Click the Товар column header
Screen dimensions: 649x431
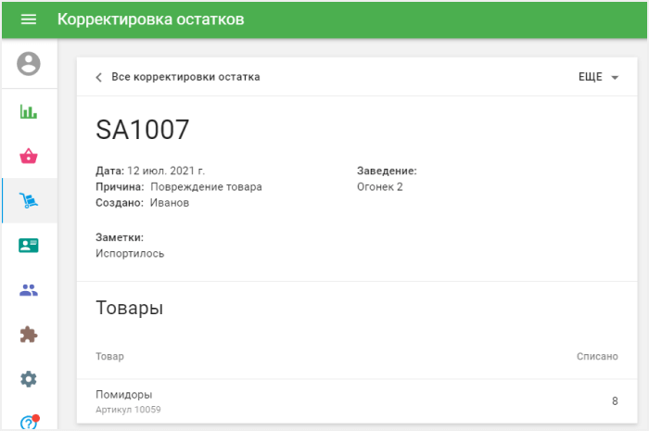coord(109,356)
